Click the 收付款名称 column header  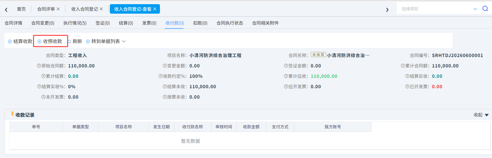[193, 127]
